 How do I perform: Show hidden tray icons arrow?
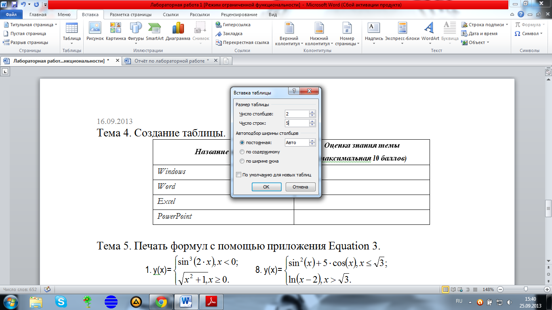470,302
